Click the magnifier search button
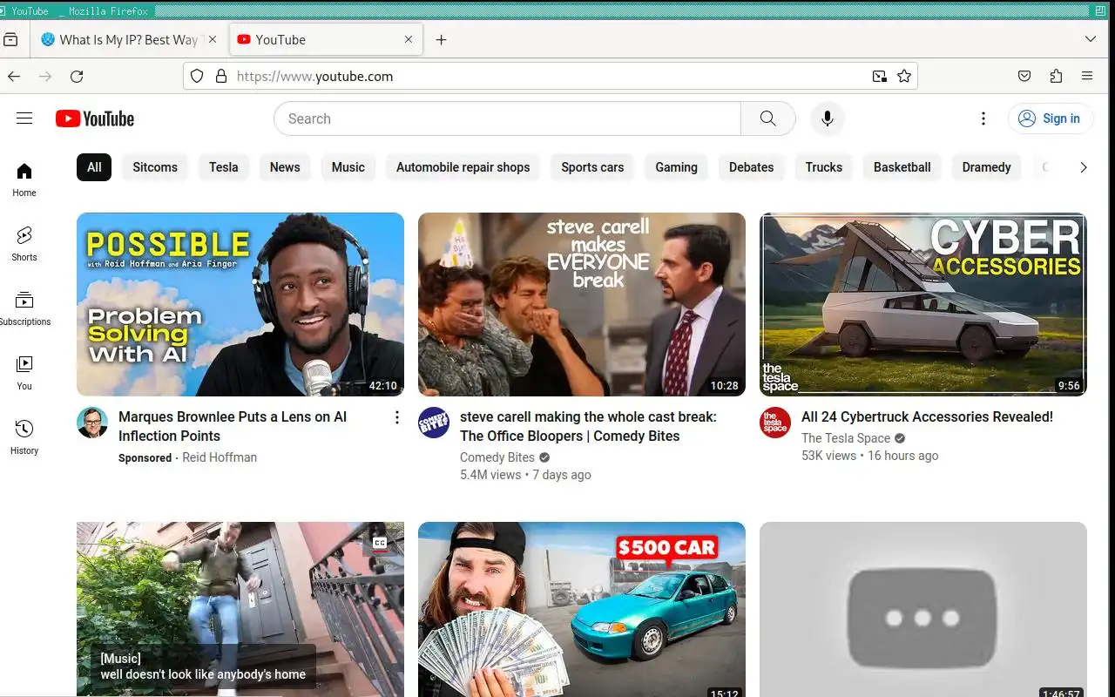The image size is (1115, 697). click(x=767, y=118)
